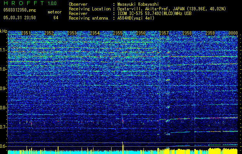Click the 2354 time marker

point(95,33)
